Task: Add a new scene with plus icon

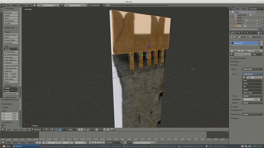Action: tap(82, 5)
